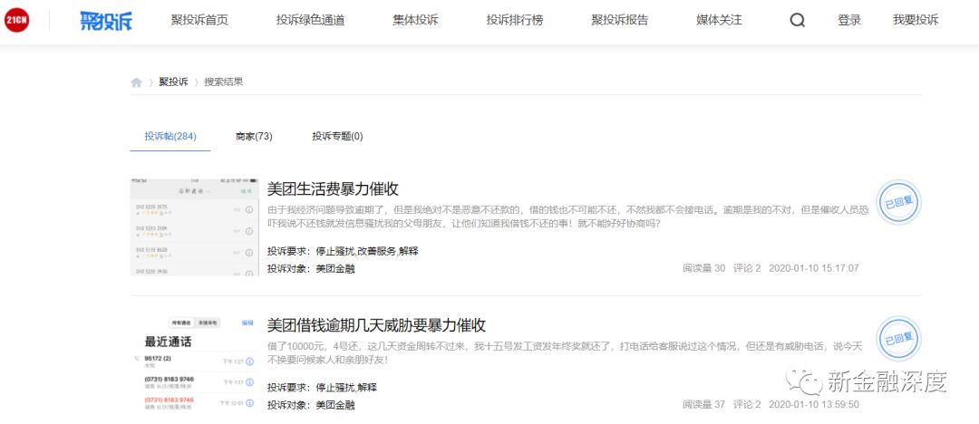Click timestamp 2020-01-10 15:17:07
The image size is (979, 424).
click(x=813, y=268)
